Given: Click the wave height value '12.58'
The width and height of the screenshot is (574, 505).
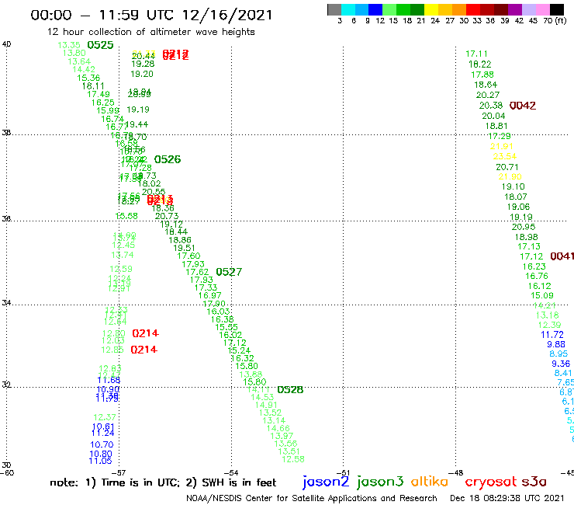Looking at the screenshot, I should [x=293, y=459].
